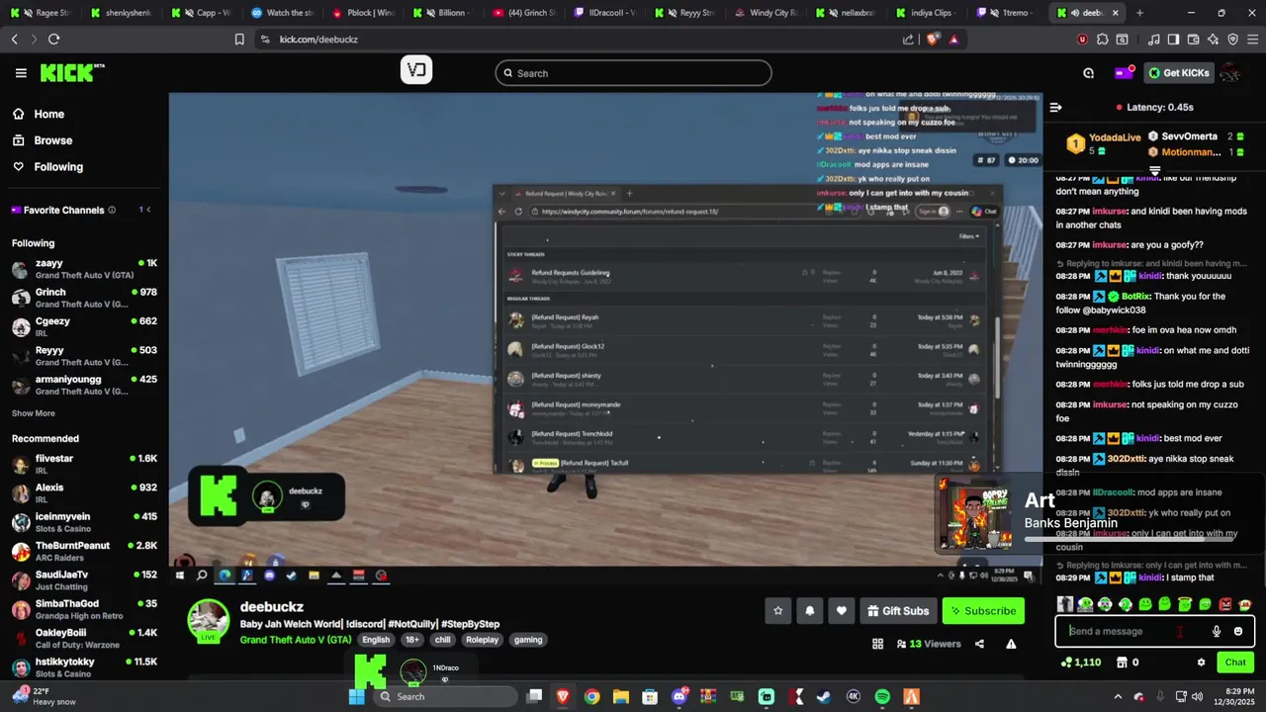Image resolution: width=1266 pixels, height=712 pixels.
Task: Click the Get KICKs button
Action: pyautogui.click(x=1178, y=73)
